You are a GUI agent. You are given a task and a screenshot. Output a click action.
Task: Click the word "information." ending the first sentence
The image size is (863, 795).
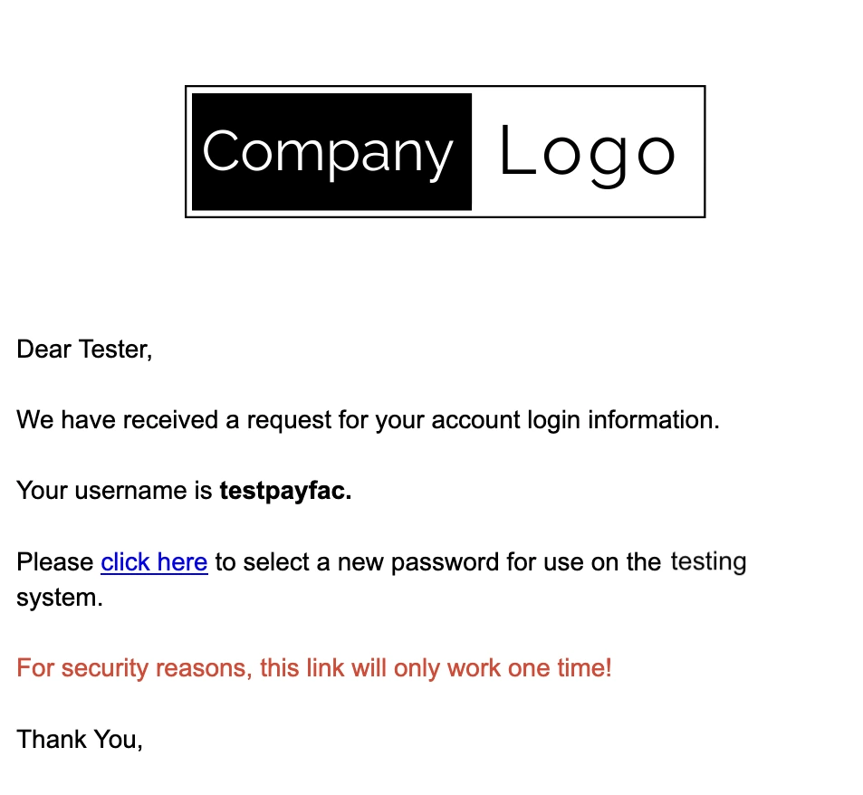coord(654,420)
